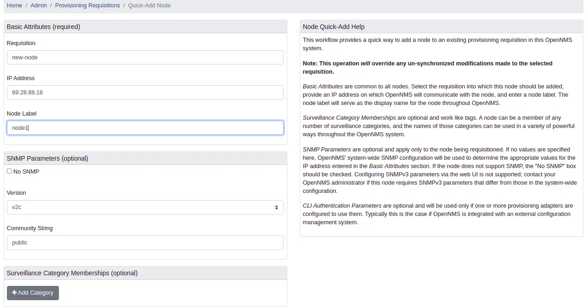Click the Node Quick-Add Help heading
This screenshot has height=308, width=588.
tap(334, 27)
